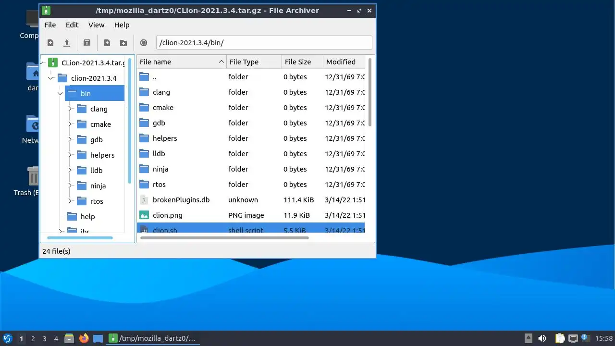Open the View menu
The image size is (615, 346).
[x=96, y=25]
